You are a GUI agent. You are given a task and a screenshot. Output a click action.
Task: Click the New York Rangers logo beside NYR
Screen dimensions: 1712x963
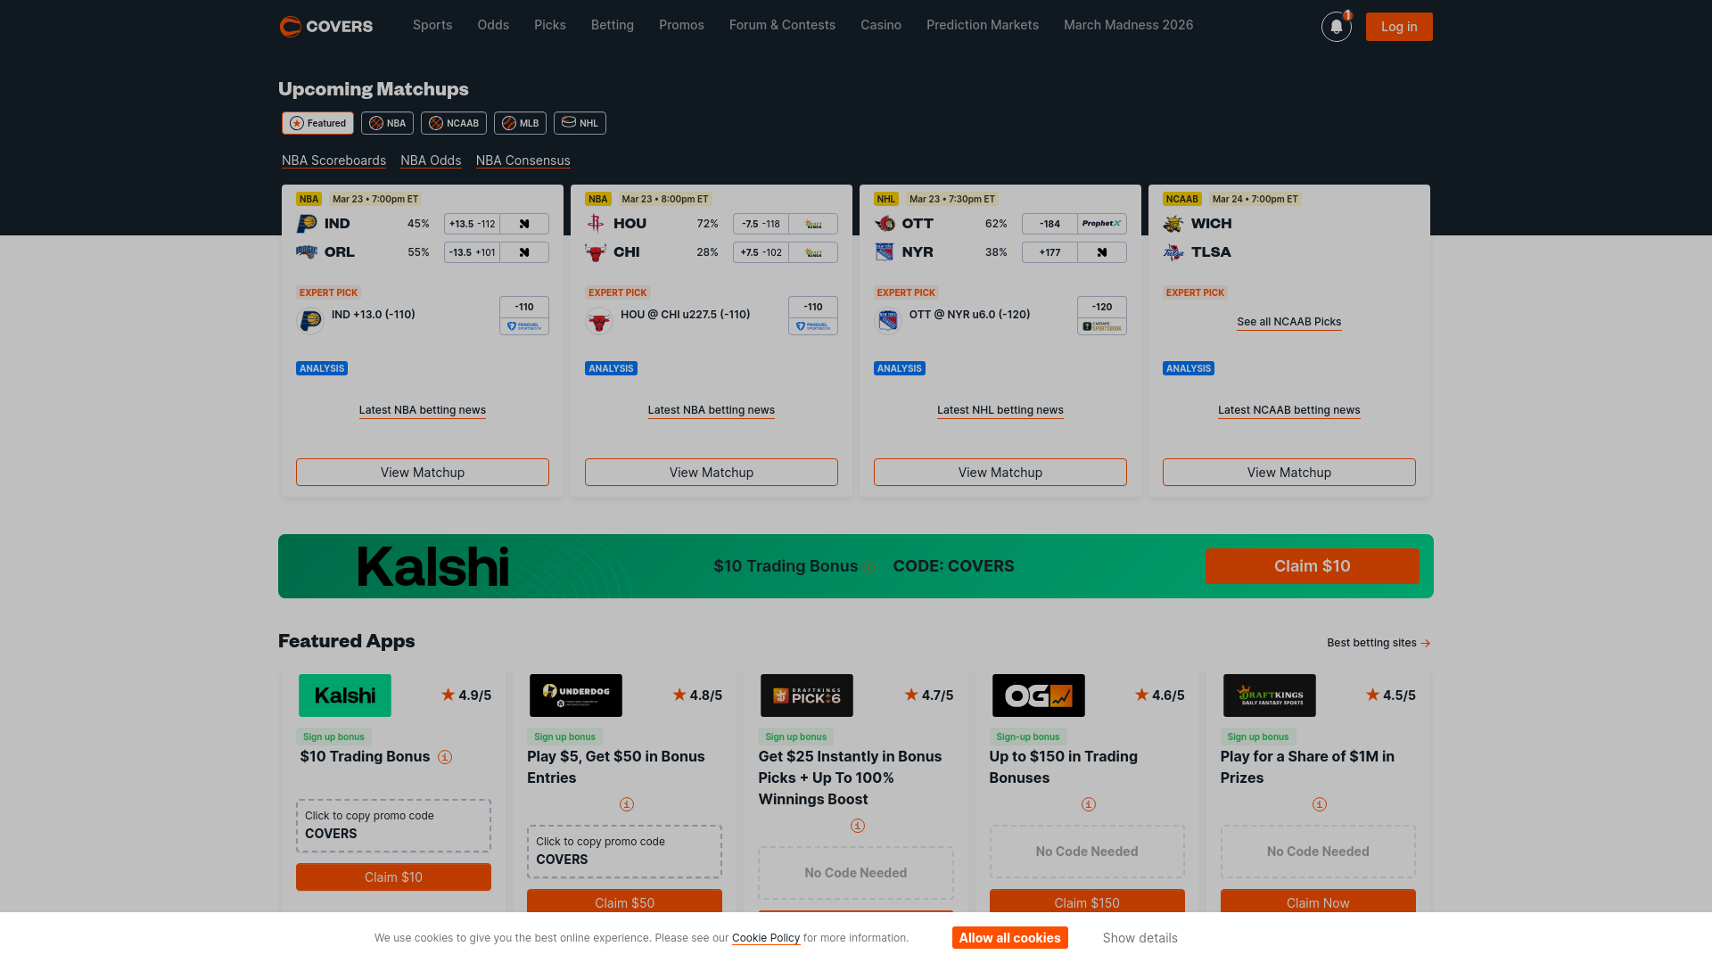tap(885, 252)
